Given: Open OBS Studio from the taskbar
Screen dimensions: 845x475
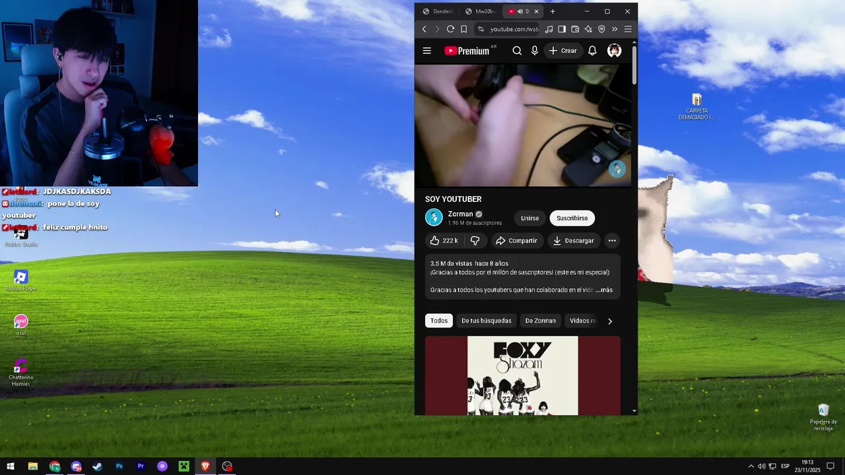Looking at the screenshot, I should tap(227, 466).
